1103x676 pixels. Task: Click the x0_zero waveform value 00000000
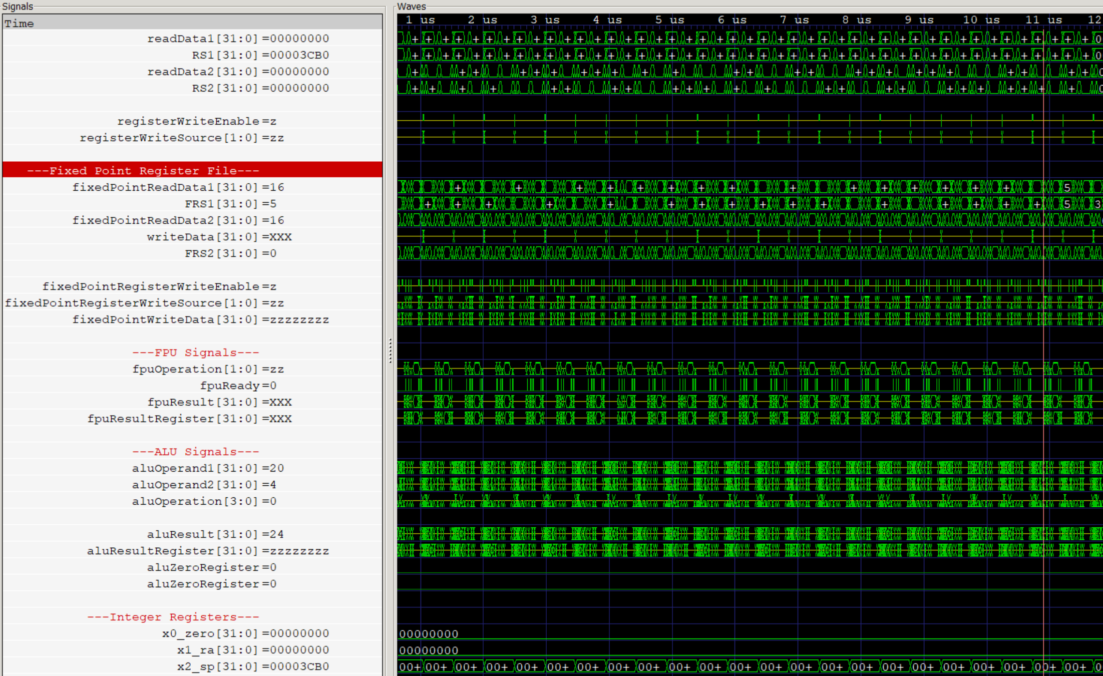pyautogui.click(x=429, y=634)
